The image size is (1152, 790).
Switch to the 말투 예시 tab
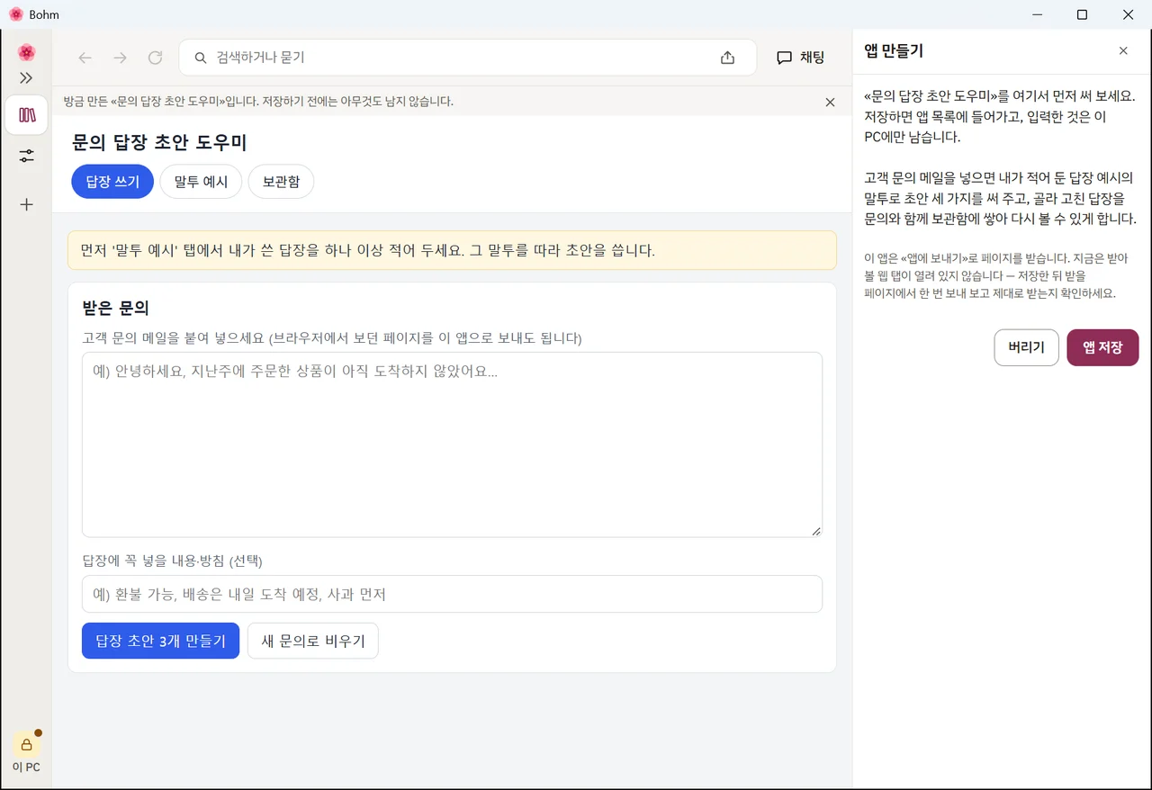[x=201, y=182]
